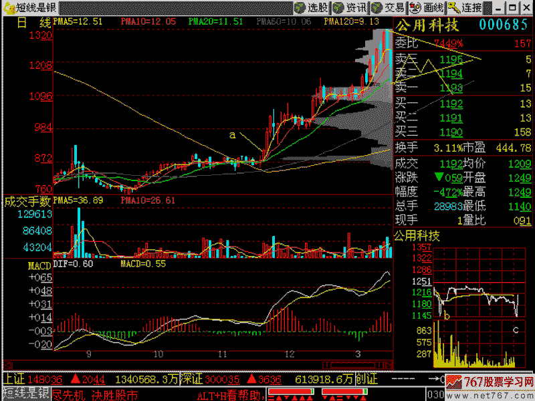Click the 资讯 news toolbar button

350,7
